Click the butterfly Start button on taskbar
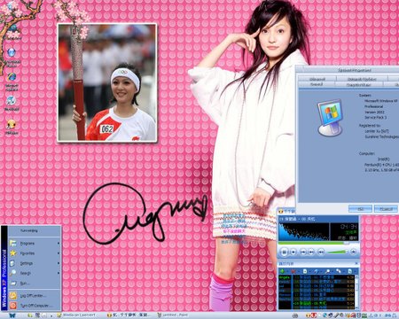The image size is (399, 319). [12, 315]
